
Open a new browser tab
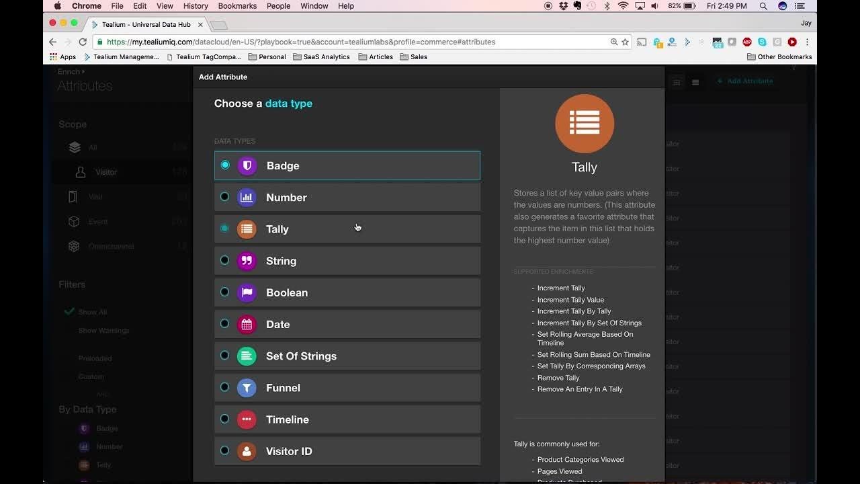pos(218,26)
